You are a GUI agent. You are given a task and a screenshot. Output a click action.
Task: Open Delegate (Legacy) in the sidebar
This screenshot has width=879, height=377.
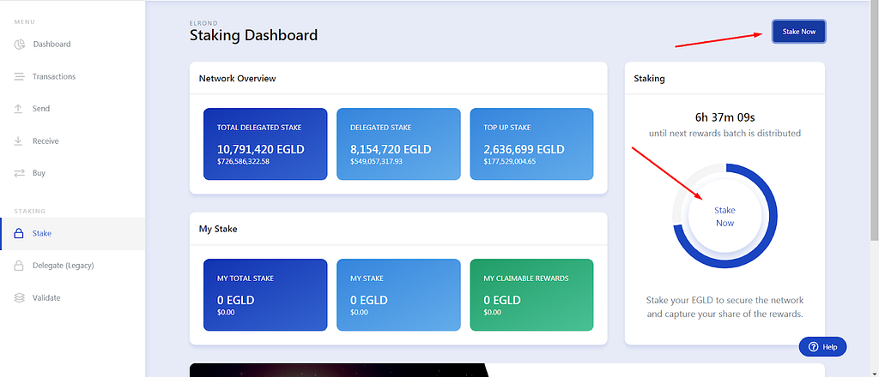[72, 266]
